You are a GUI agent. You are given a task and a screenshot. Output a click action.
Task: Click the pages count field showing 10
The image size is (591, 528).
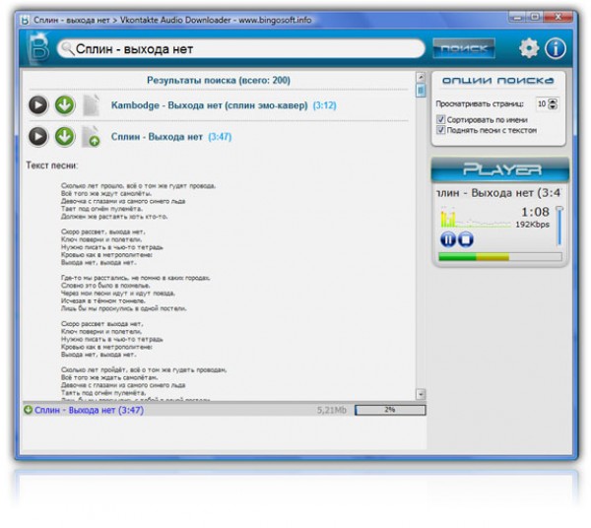click(542, 103)
